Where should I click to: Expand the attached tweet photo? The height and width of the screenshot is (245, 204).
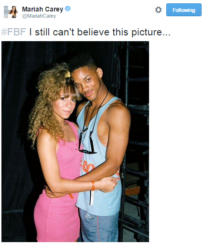75,142
